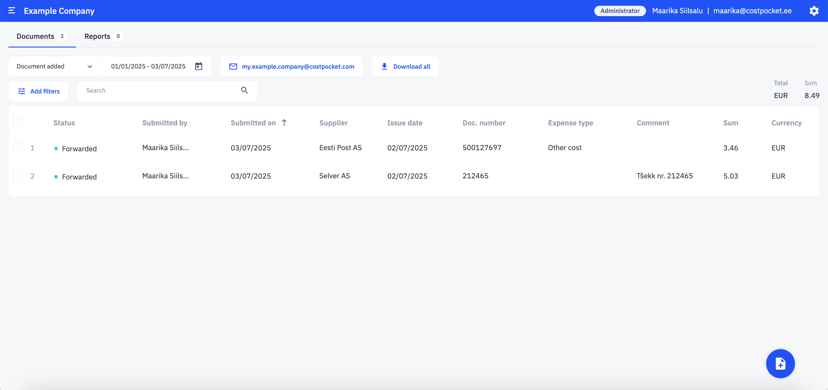
Task: Open Selver AS document row
Action: point(414,176)
